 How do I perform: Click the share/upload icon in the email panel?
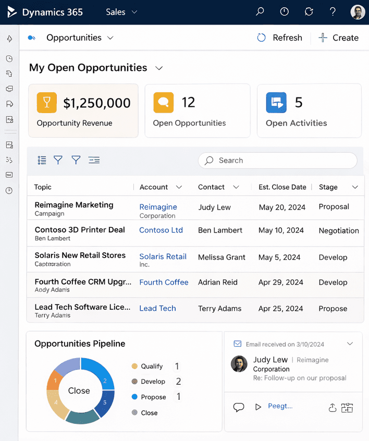(x=333, y=407)
